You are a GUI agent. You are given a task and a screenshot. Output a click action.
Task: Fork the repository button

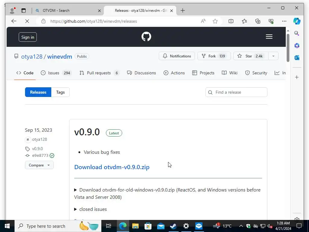[214, 56]
